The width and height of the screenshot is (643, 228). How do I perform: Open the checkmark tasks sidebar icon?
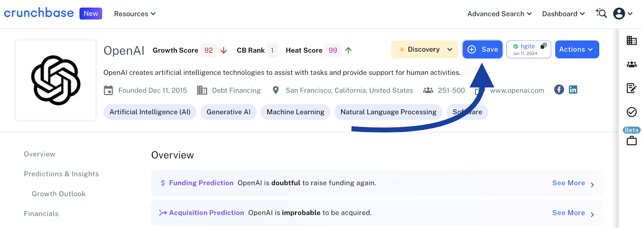(x=631, y=112)
